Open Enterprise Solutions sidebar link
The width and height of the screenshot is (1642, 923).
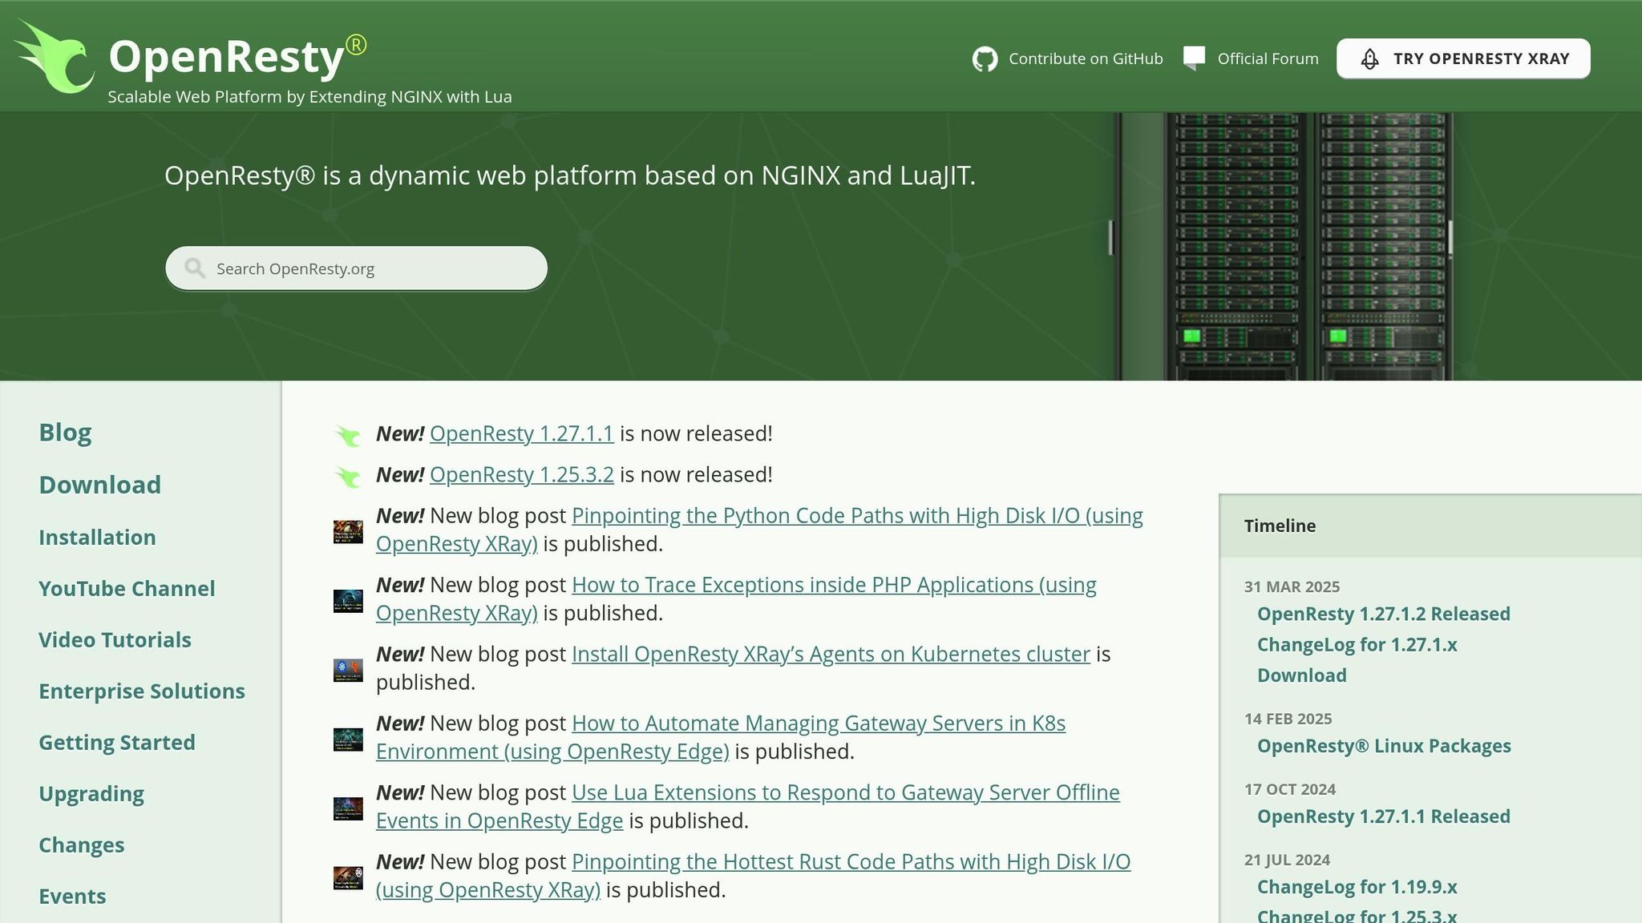[141, 691]
